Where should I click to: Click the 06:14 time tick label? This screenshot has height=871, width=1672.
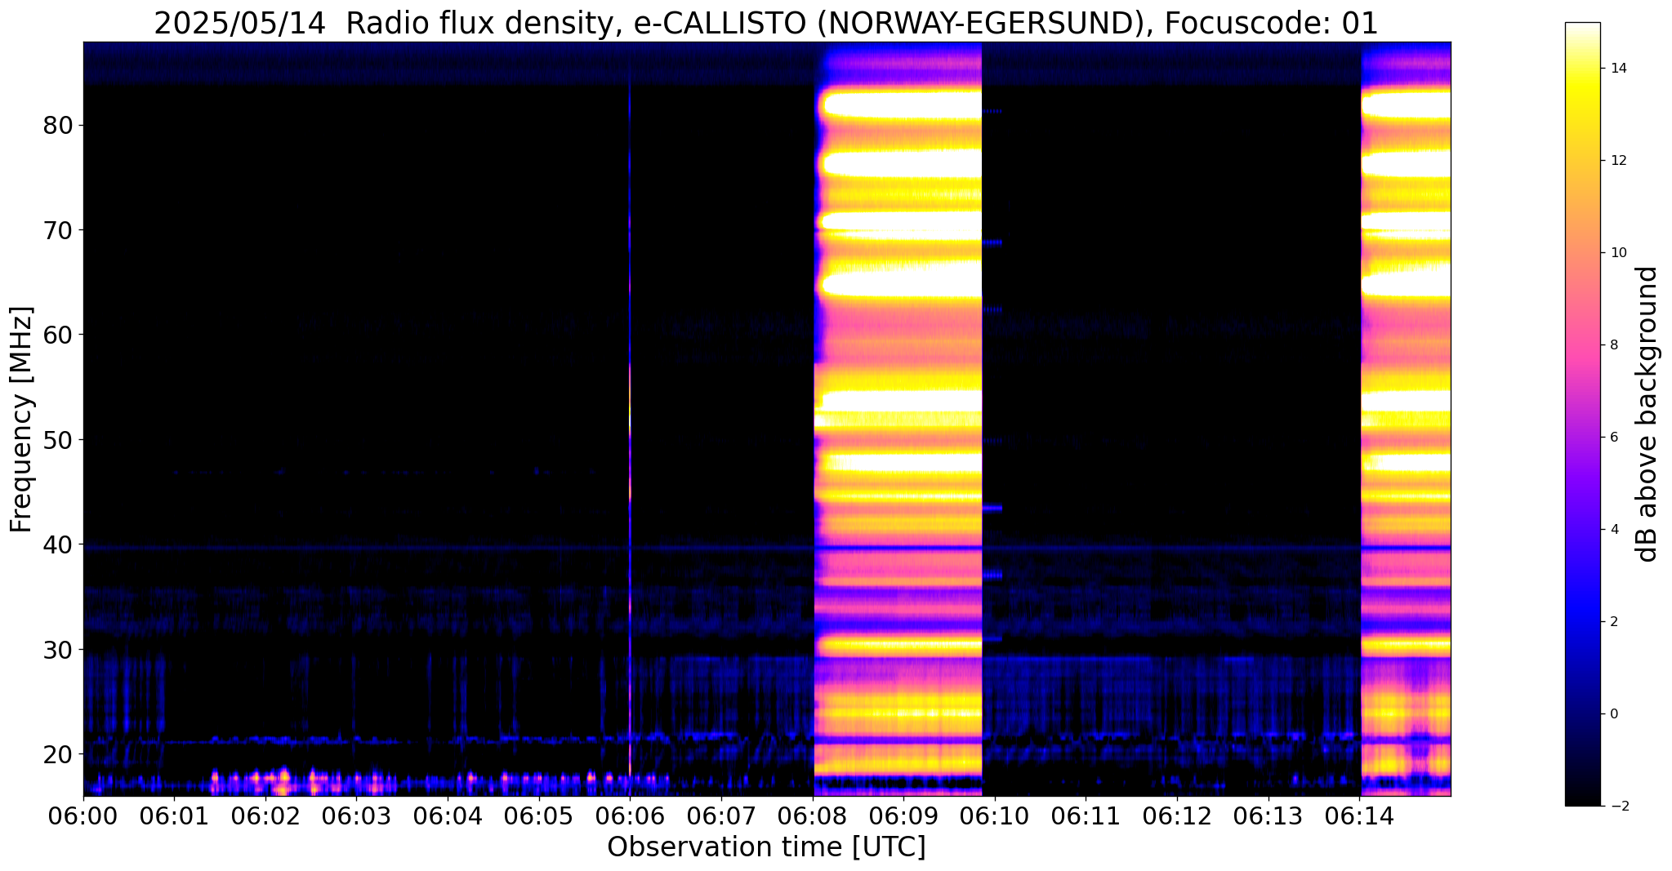(1359, 816)
